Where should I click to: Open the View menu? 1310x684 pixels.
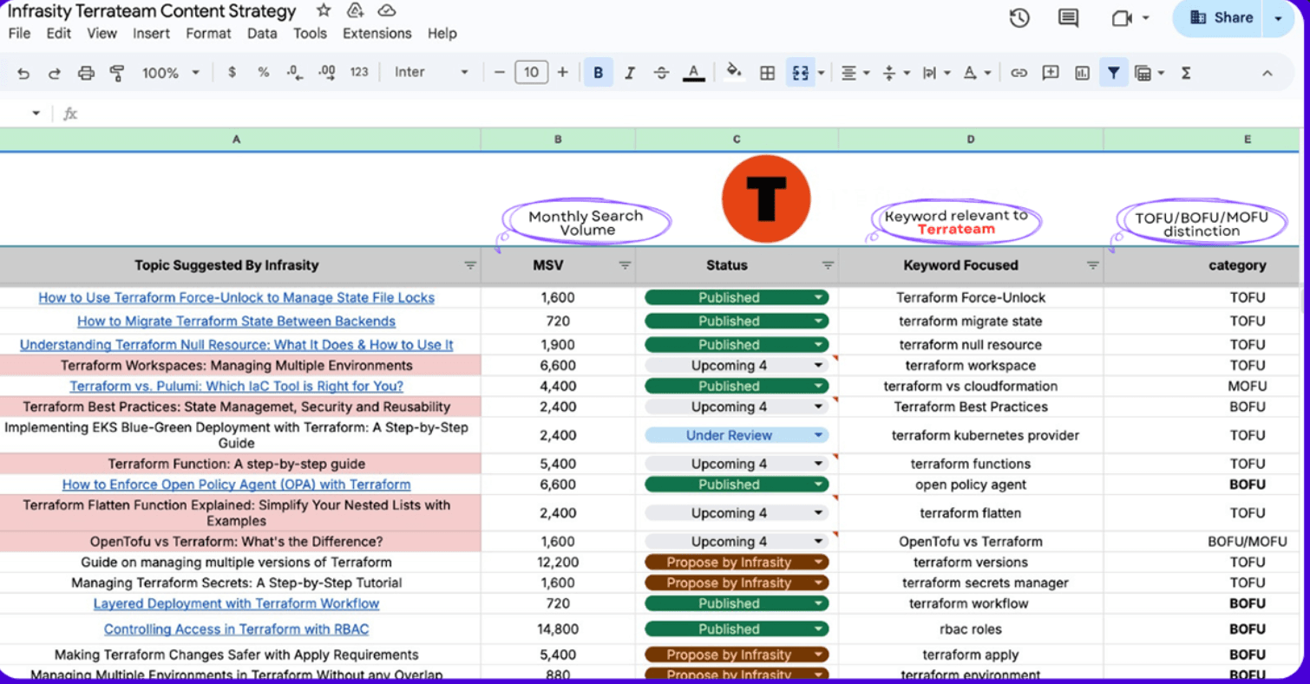pyautogui.click(x=102, y=34)
